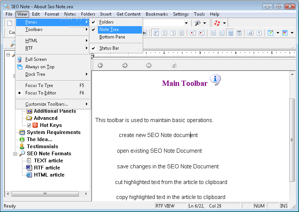Click the browser Back arrow icon

pyautogui.click(x=100, y=65)
